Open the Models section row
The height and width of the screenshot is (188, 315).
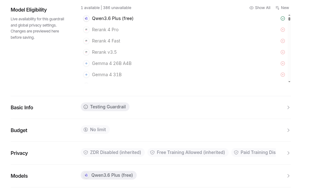[x=288, y=176]
